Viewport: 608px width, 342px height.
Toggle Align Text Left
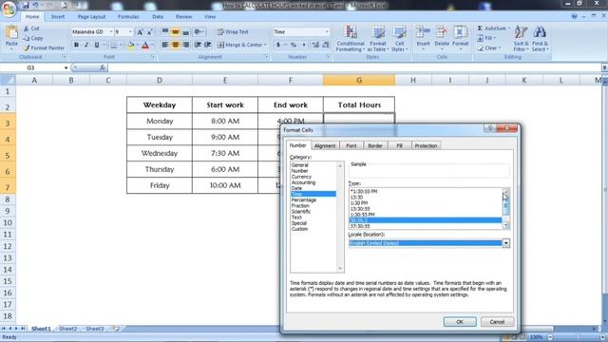pyautogui.click(x=165, y=45)
